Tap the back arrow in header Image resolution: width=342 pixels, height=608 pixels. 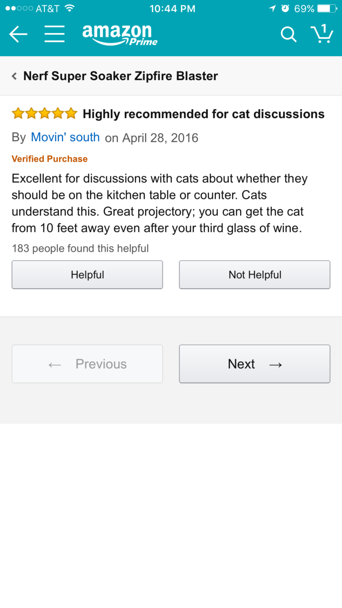[18, 34]
